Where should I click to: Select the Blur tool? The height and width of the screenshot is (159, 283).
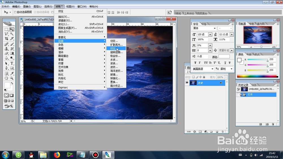pyautogui.click(x=7, y=58)
